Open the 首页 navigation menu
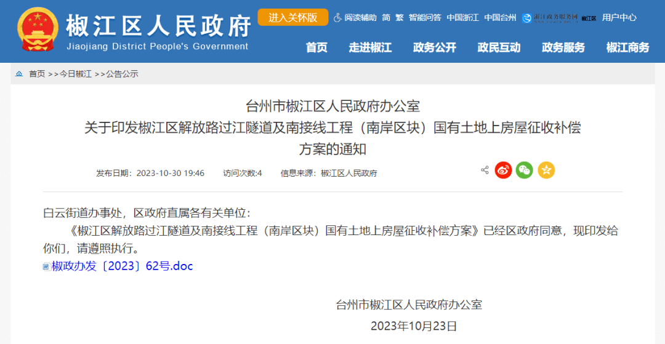The width and height of the screenshot is (665, 344). 317,48
